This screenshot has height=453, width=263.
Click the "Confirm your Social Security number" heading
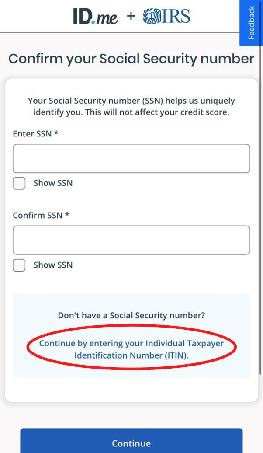(x=131, y=59)
